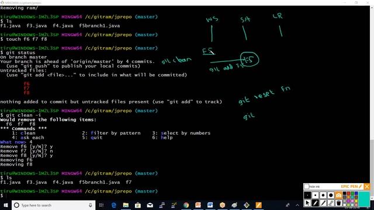The image size is (374, 210).
Task: Click the 'Remove f7 [y/N]? n' line
Action: point(26,151)
